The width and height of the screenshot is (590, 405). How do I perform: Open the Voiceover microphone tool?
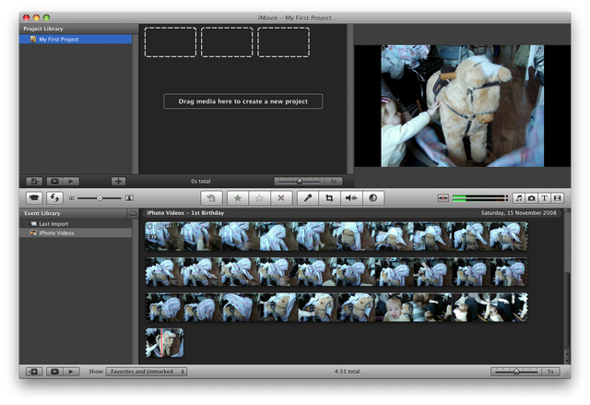[308, 198]
